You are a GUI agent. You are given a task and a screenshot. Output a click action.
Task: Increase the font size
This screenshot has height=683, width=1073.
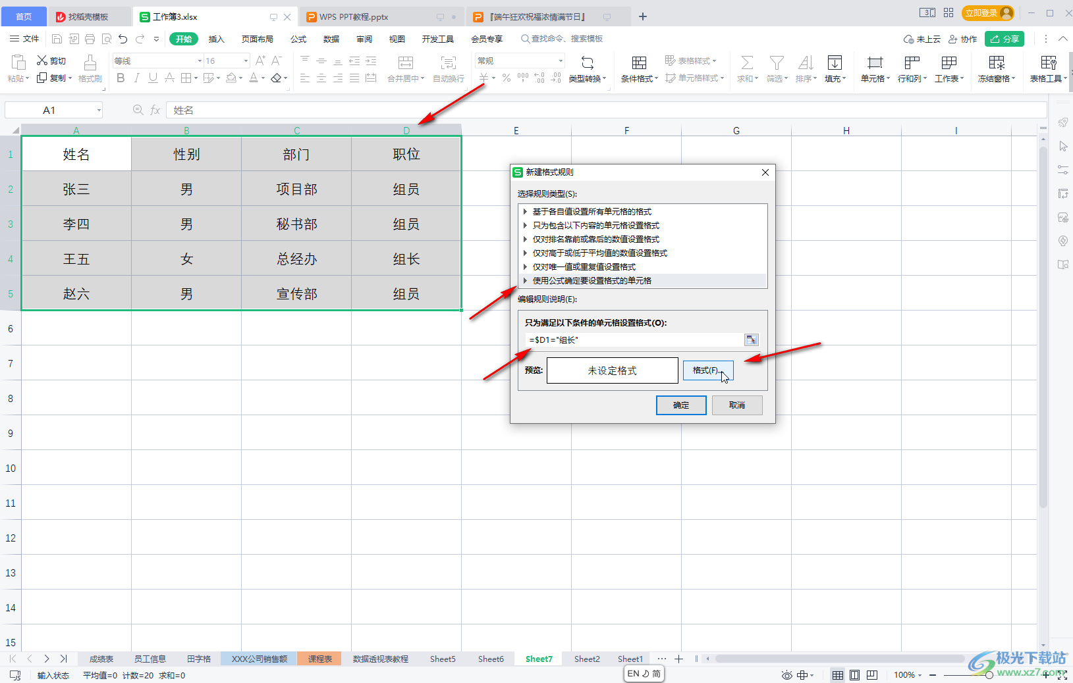[x=260, y=61]
